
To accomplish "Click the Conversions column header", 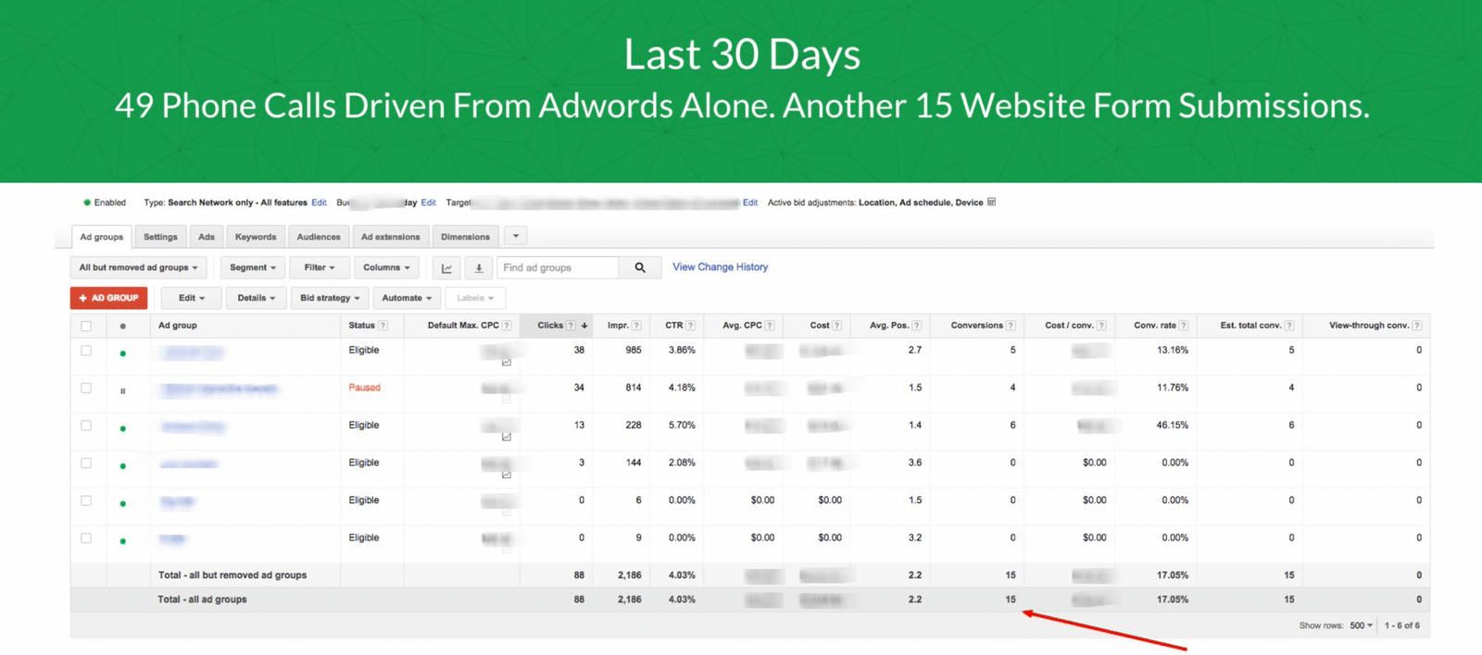I will click(976, 326).
